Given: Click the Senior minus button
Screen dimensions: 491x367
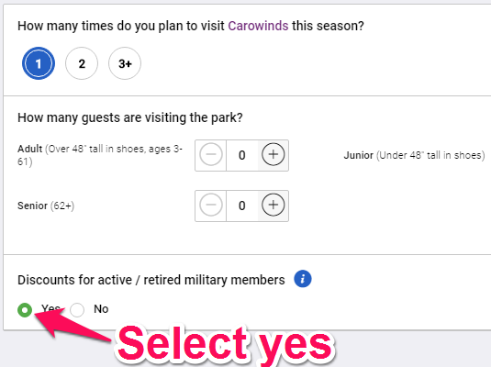Looking at the screenshot, I should 211,206.
